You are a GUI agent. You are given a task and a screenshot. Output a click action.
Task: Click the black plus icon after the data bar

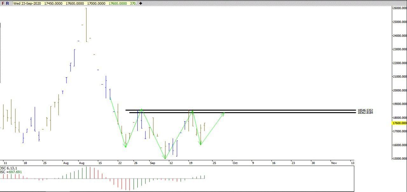[x=141, y=3]
